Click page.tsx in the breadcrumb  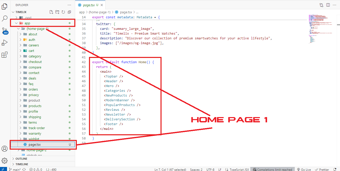pyautogui.click(x=126, y=12)
